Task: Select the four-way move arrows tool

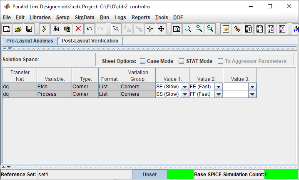Action: (x=161, y=29)
